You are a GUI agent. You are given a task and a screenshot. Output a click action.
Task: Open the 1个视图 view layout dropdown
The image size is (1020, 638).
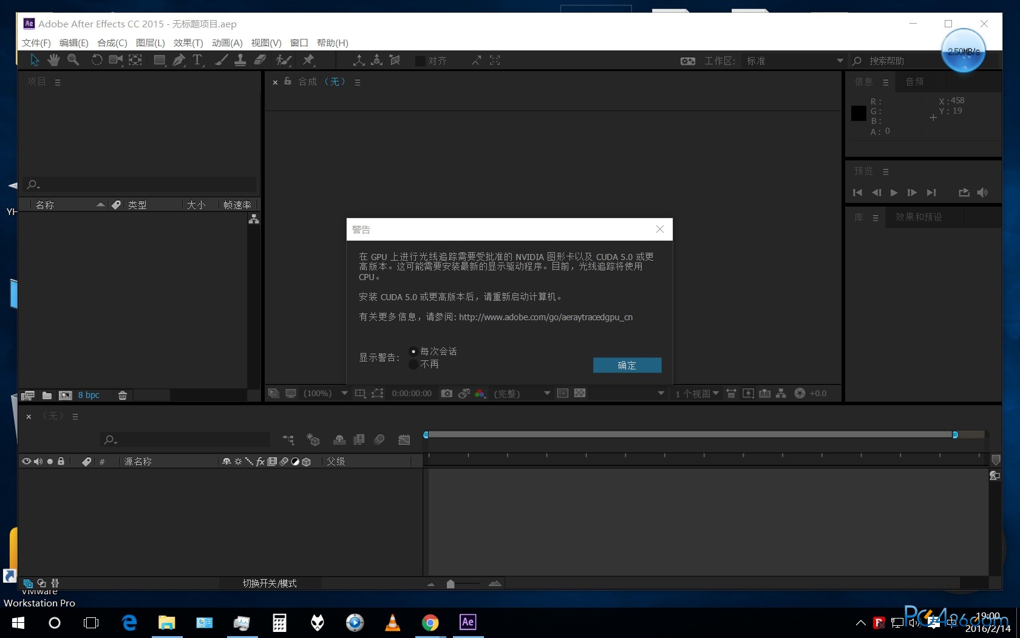point(697,393)
